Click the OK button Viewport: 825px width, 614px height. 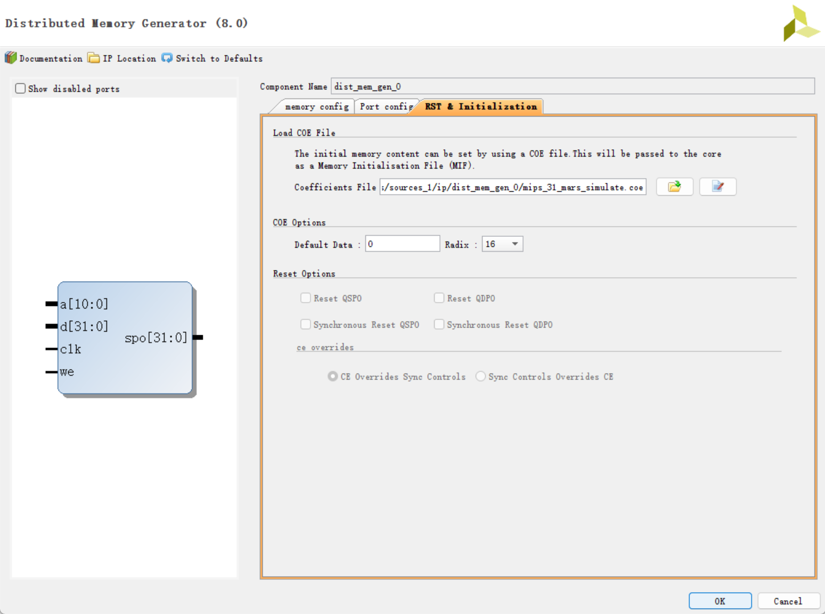click(x=720, y=601)
